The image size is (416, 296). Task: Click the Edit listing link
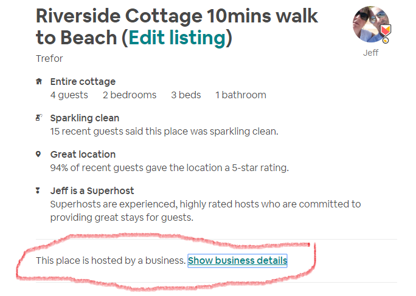177,38
